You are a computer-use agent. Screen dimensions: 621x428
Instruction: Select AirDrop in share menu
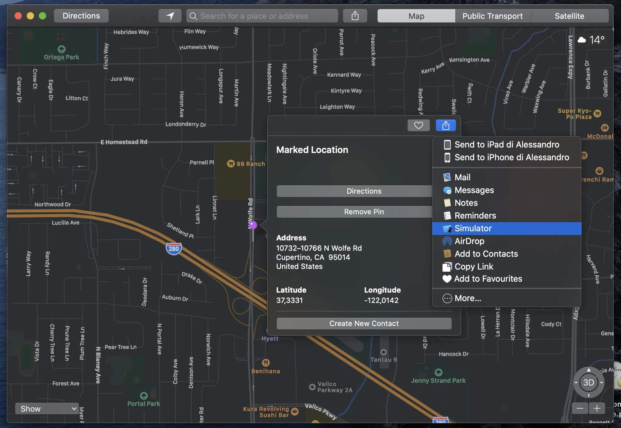tap(469, 241)
